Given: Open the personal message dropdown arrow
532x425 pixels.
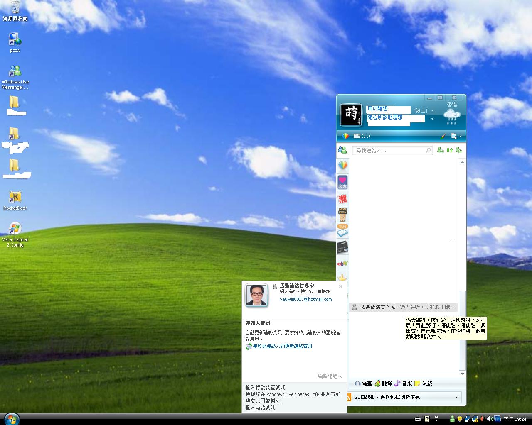Looking at the screenshot, I should [x=432, y=119].
